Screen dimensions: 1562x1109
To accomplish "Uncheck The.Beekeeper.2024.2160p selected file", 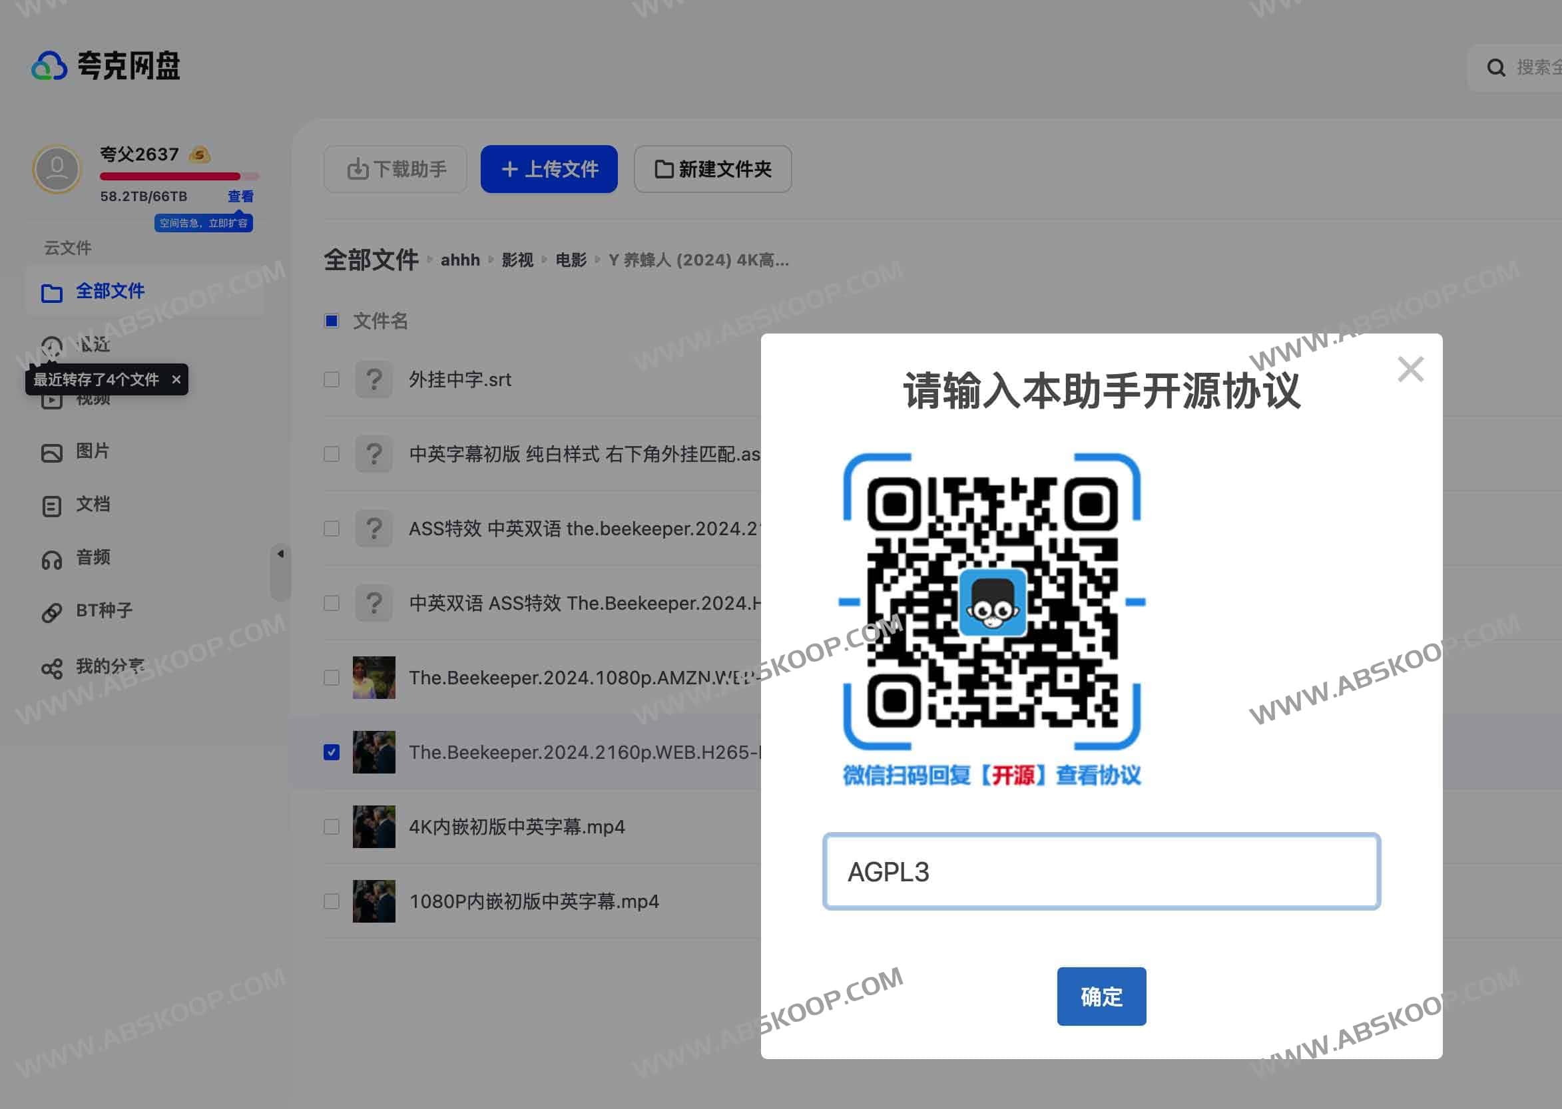I will [332, 752].
